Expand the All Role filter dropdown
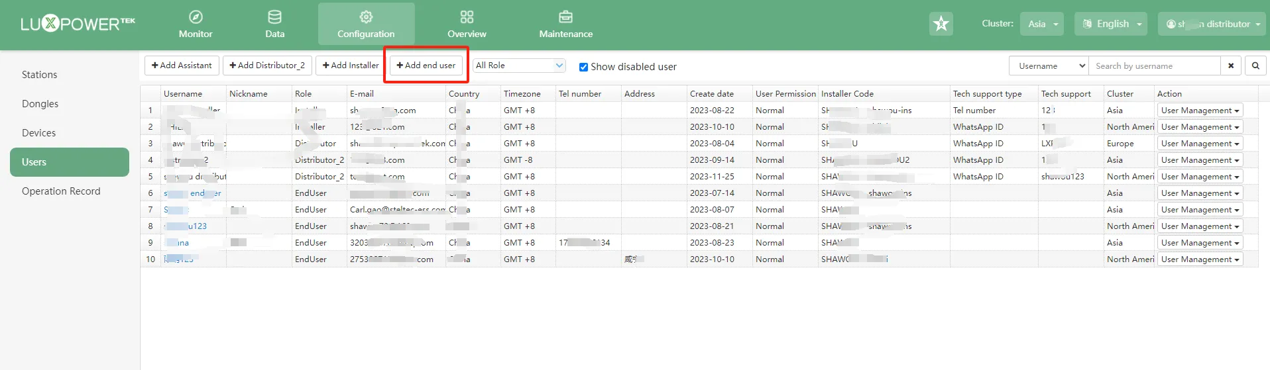Screen dimensions: 1270x370 [519, 66]
